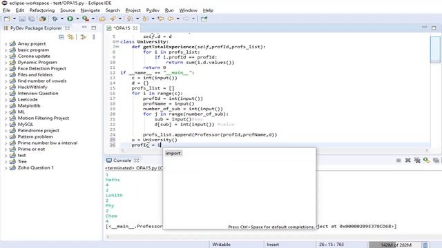This screenshot has width=442, height=248.
Task: Select the *OPA15 editor tab
Action: click(122, 28)
